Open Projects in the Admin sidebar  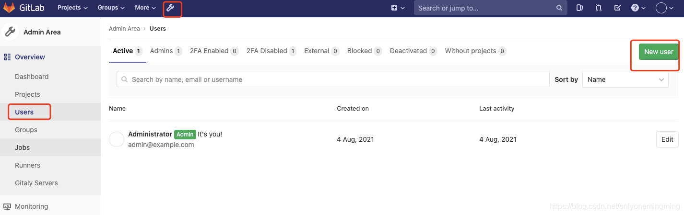(27, 94)
